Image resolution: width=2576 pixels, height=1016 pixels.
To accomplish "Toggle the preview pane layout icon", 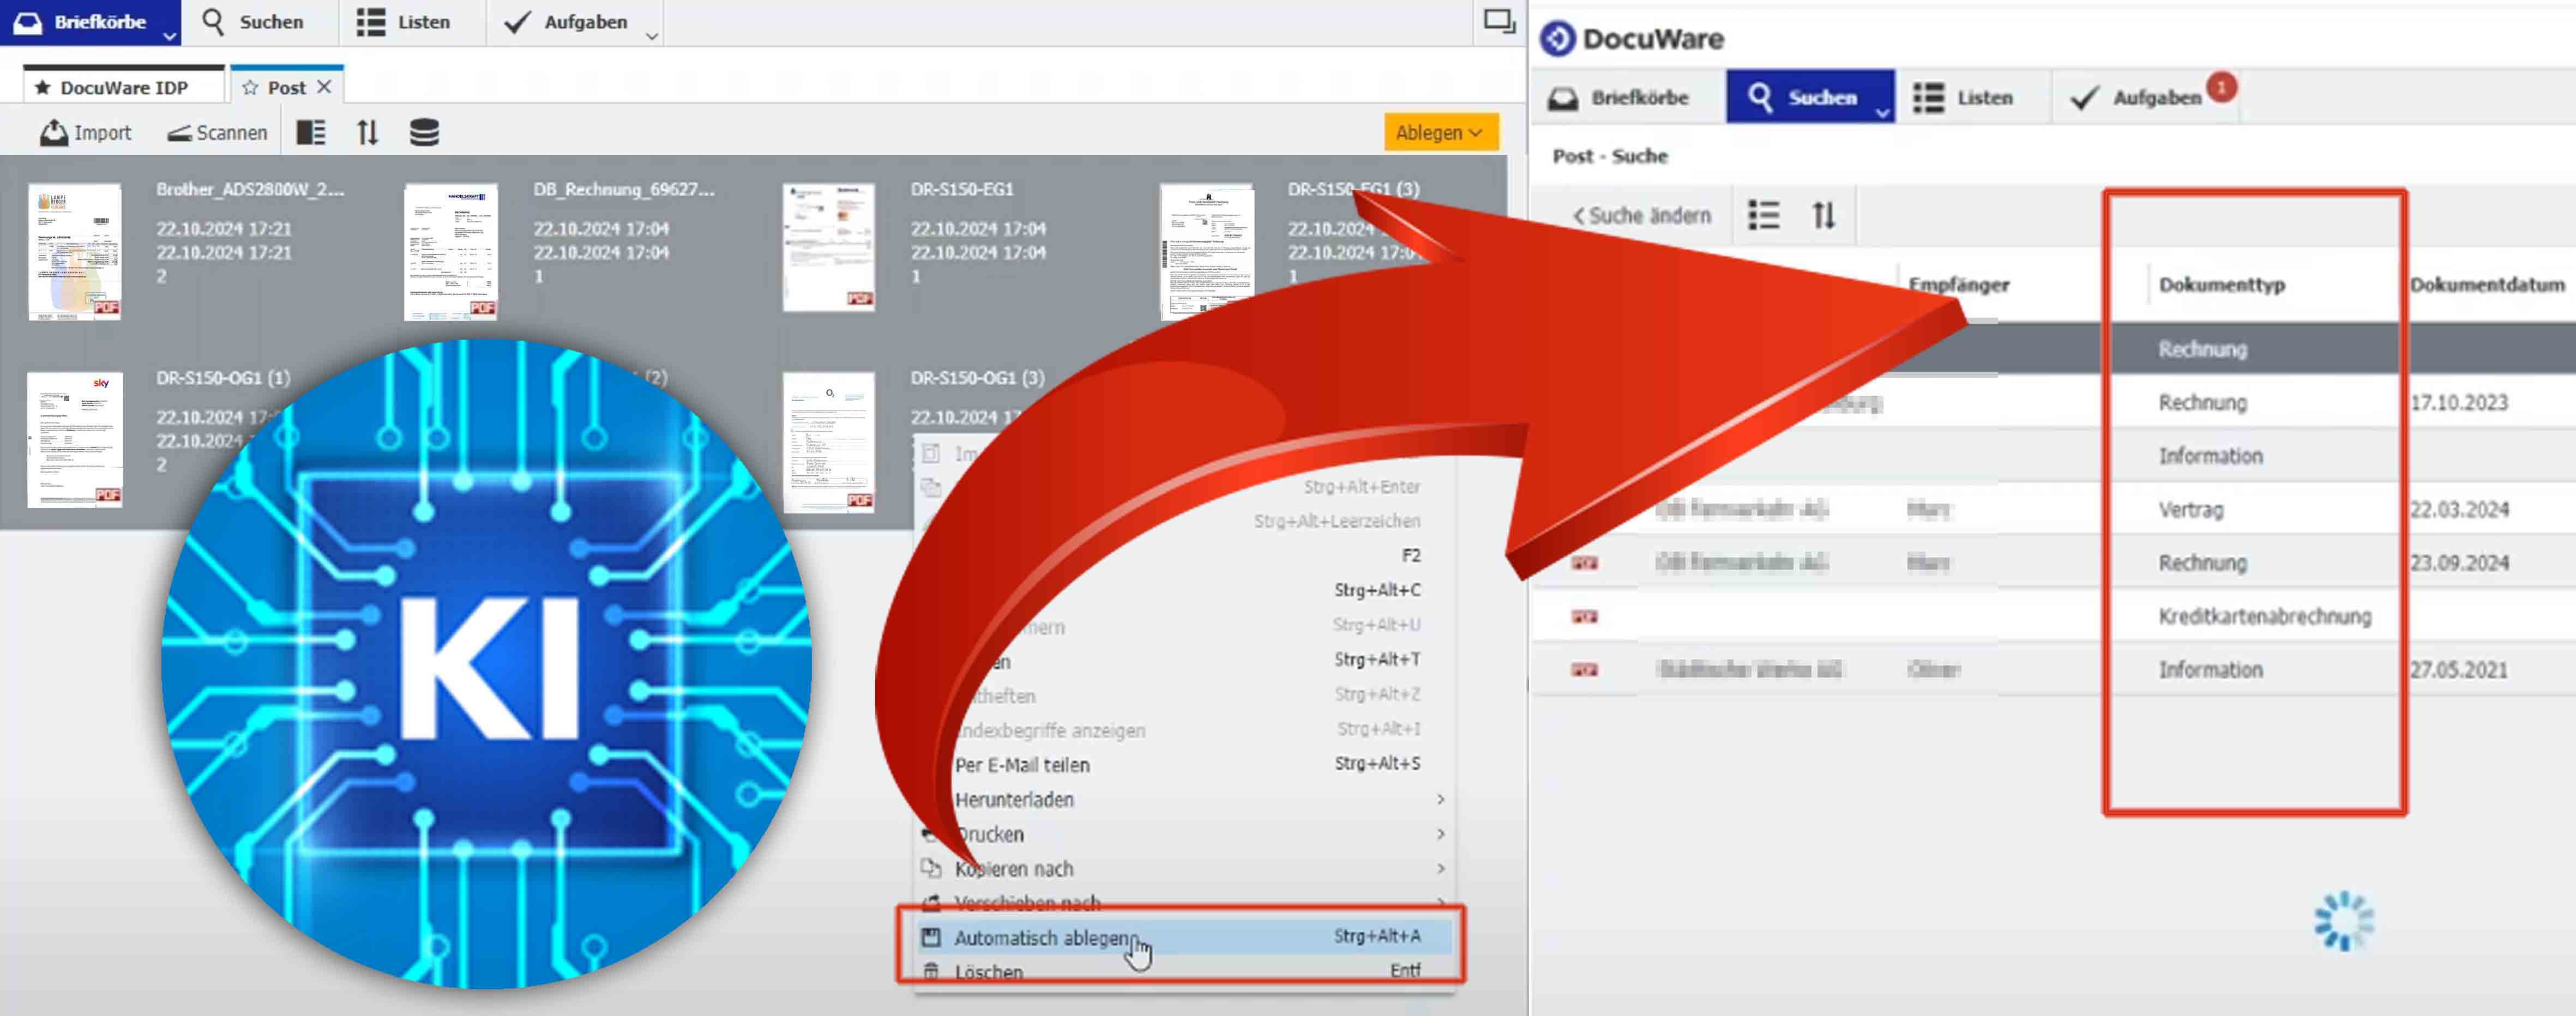I will pos(311,132).
